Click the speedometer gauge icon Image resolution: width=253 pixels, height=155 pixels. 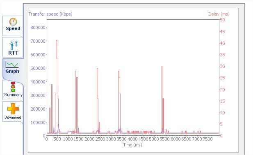[13, 22]
